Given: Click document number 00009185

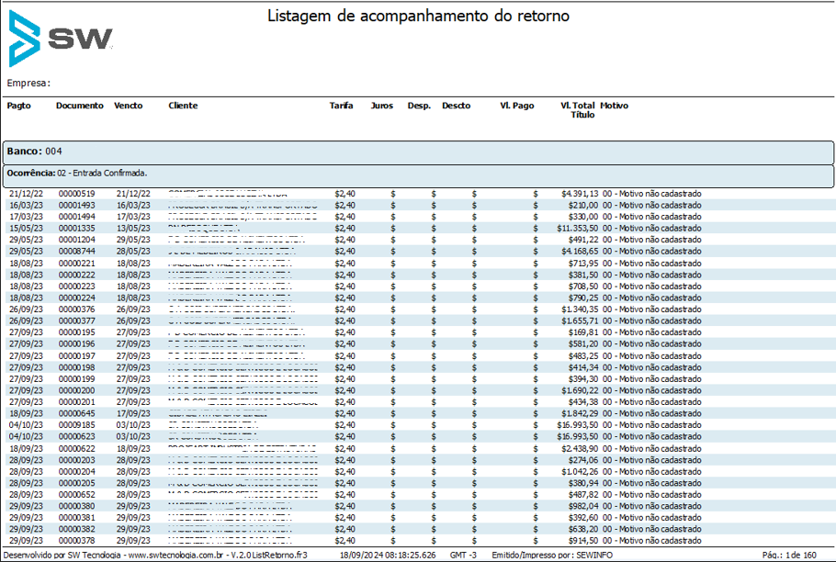Looking at the screenshot, I should [77, 425].
